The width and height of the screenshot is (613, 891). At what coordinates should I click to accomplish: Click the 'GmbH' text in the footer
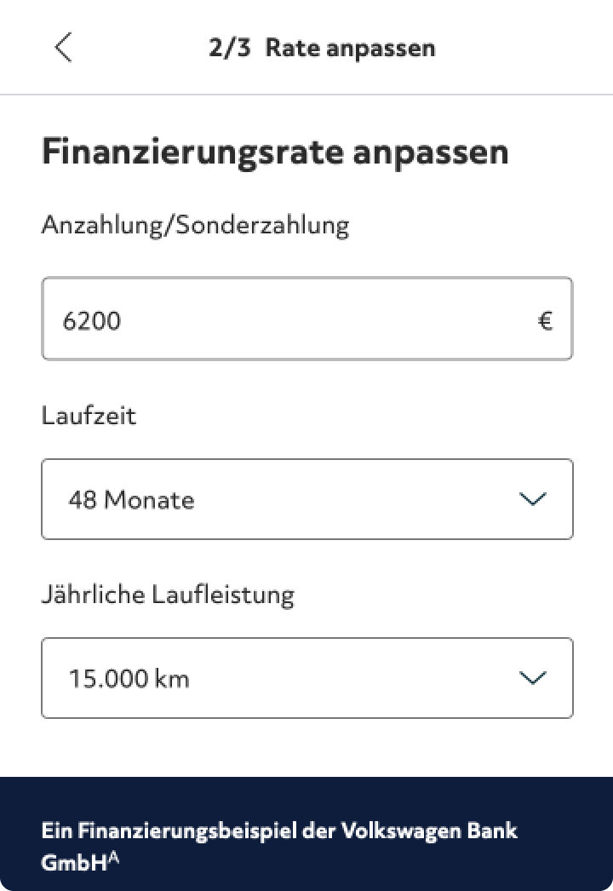[x=73, y=861]
